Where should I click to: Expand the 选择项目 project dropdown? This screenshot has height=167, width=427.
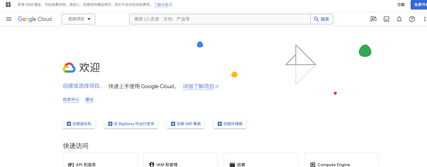tap(79, 19)
